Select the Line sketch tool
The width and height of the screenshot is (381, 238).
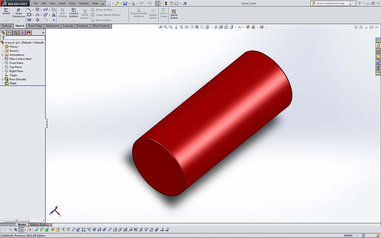29,9
